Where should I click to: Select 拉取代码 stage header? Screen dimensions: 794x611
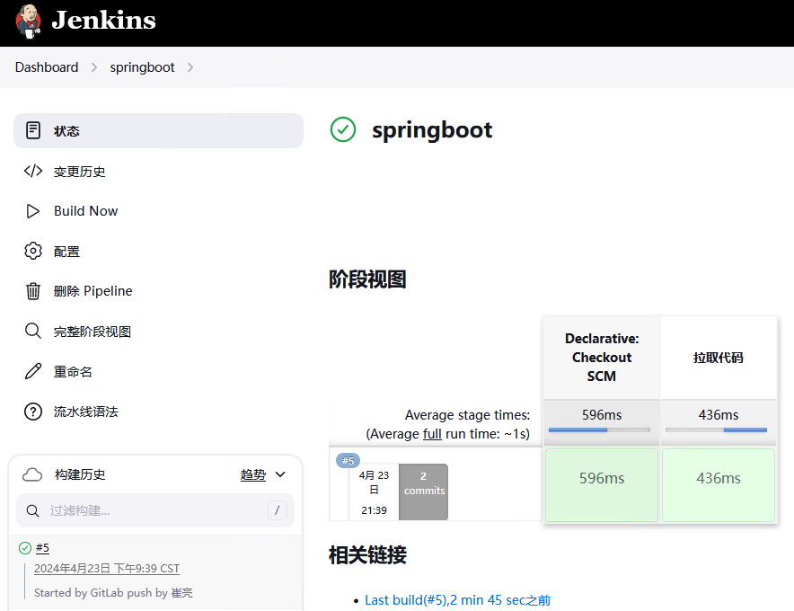point(718,358)
